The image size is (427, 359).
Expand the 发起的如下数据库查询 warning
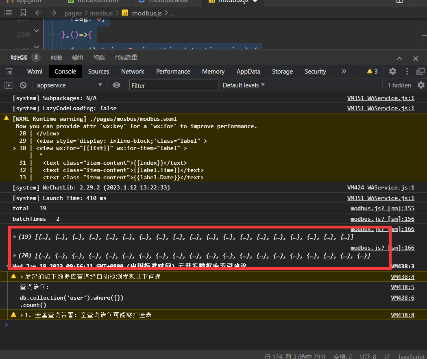pyautogui.click(x=22, y=277)
